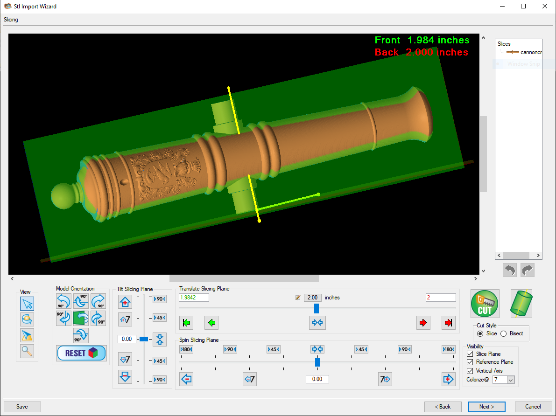Select the cannoncr item in Slices tree
556x416 pixels.
[x=530, y=52]
